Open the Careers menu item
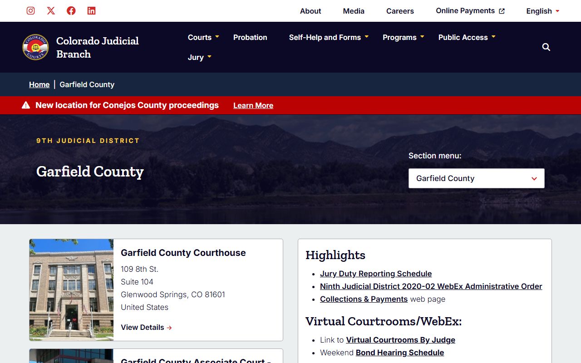The image size is (581, 363). coord(400,11)
